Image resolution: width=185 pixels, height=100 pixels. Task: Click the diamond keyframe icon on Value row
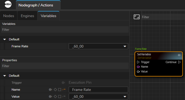[x=55, y=97]
